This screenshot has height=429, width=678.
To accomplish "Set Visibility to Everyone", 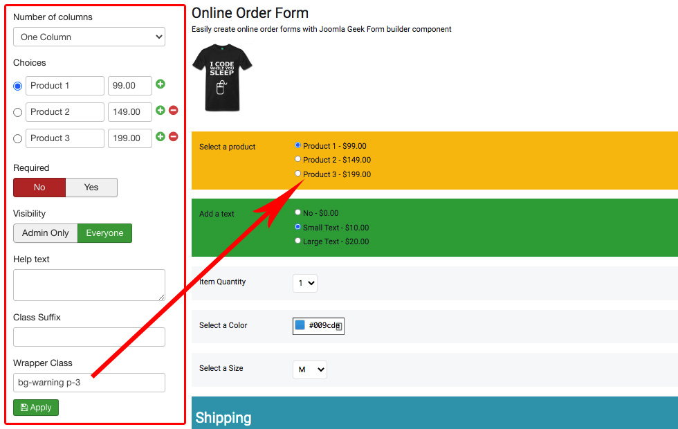I will pos(104,233).
